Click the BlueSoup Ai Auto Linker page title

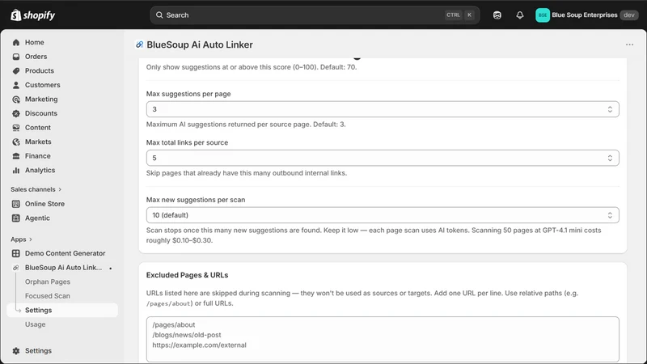pyautogui.click(x=200, y=44)
